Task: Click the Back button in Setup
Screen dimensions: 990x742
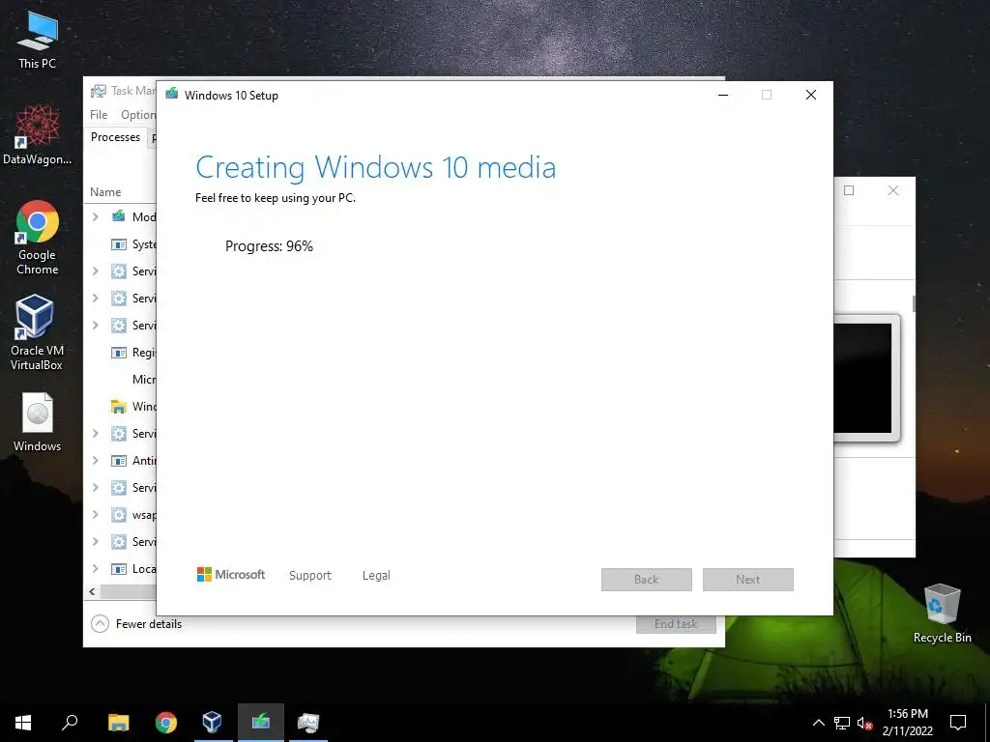Action: pos(647,580)
